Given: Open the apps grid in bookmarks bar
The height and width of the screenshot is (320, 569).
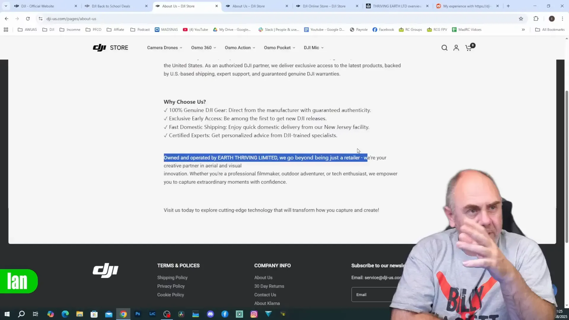Looking at the screenshot, I should (x=6, y=30).
